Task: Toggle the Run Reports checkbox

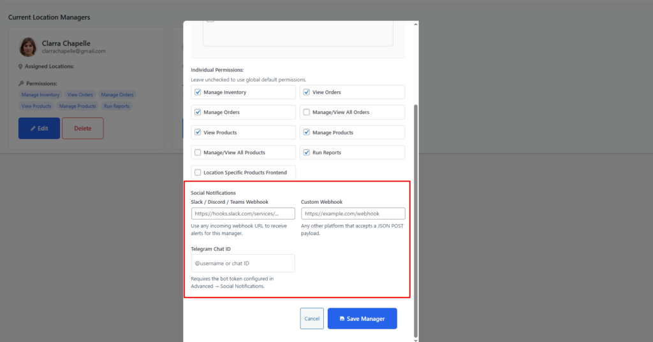Action: tap(307, 153)
